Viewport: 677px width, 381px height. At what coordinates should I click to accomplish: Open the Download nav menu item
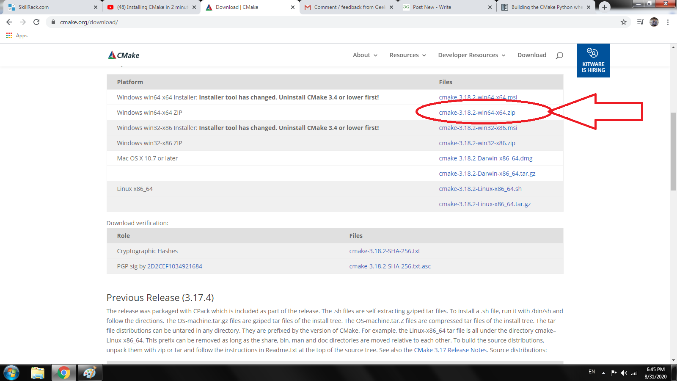(x=532, y=55)
